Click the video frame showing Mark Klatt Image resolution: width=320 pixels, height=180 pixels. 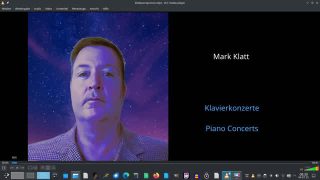(x=98, y=86)
